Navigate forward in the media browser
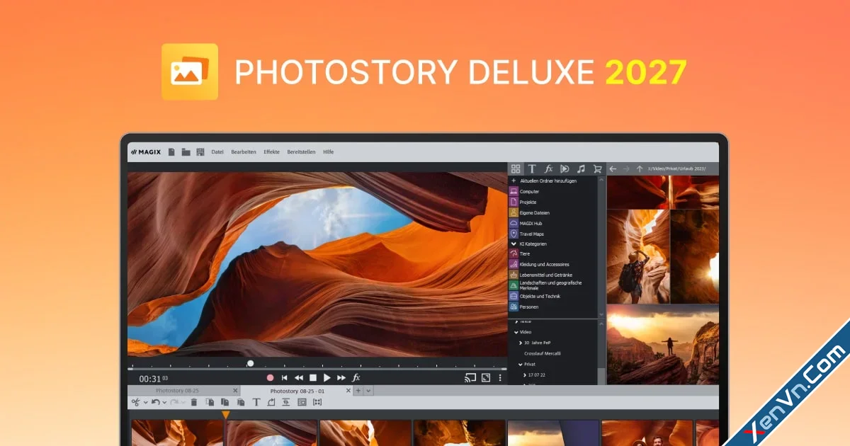 (626, 168)
